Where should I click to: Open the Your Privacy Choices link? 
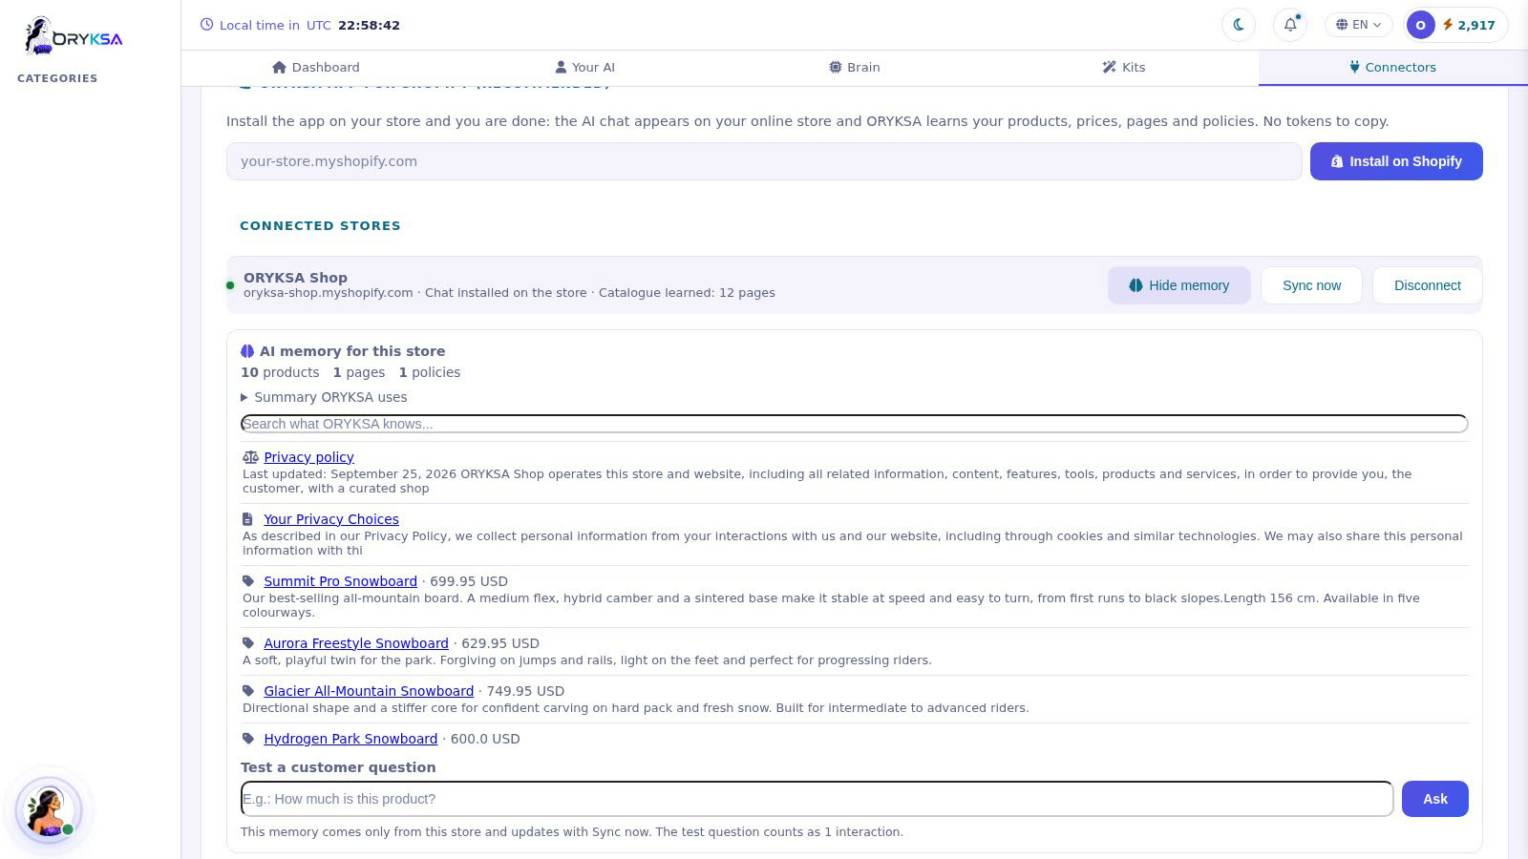coord(331,519)
